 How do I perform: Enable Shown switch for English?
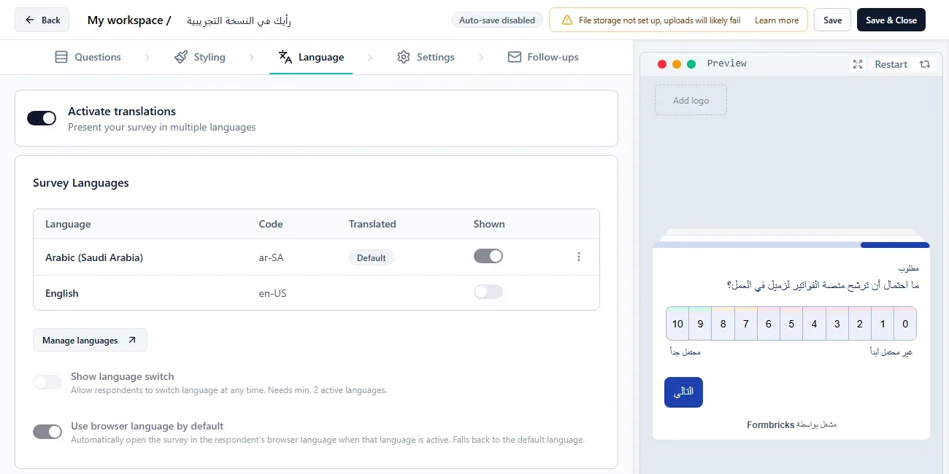[x=488, y=292]
